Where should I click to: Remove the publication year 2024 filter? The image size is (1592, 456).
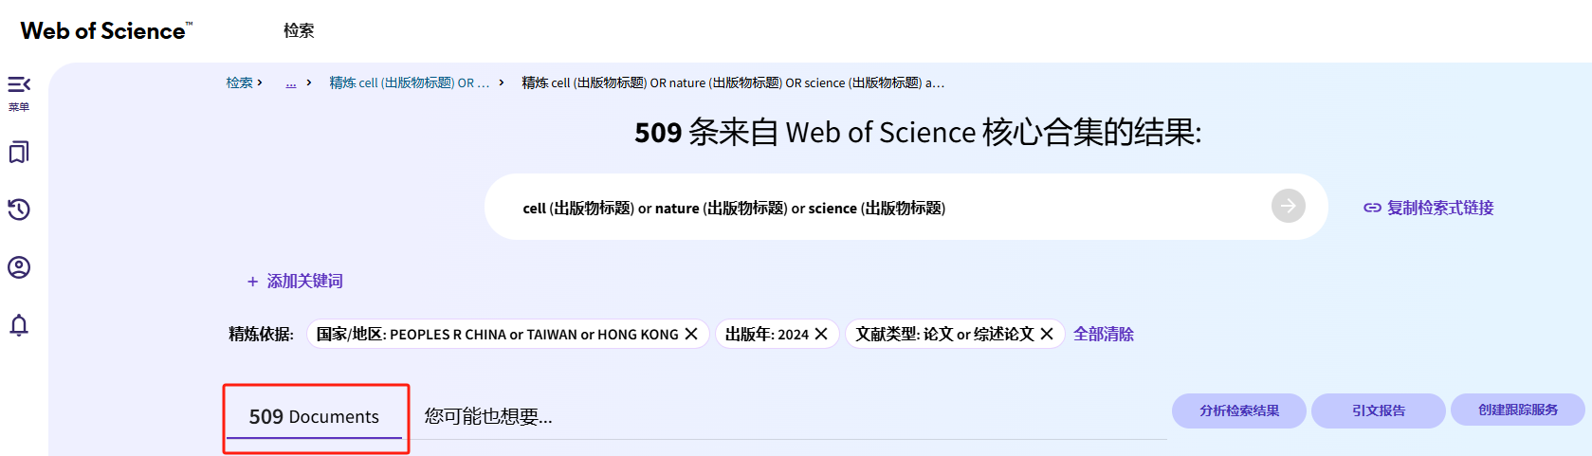pyautogui.click(x=821, y=334)
